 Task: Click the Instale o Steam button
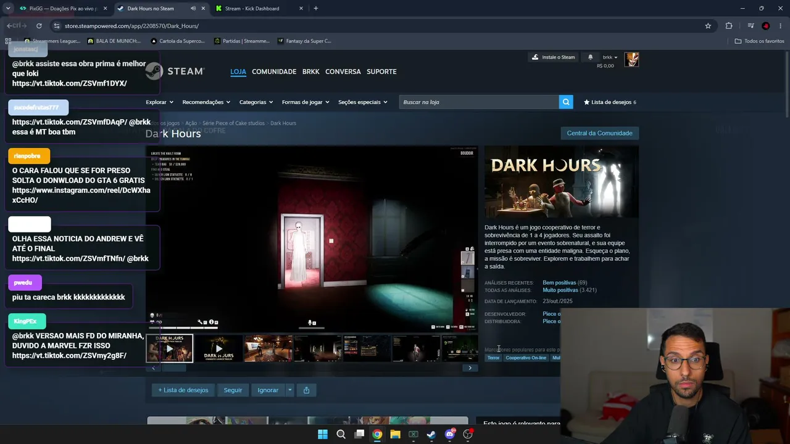click(554, 57)
